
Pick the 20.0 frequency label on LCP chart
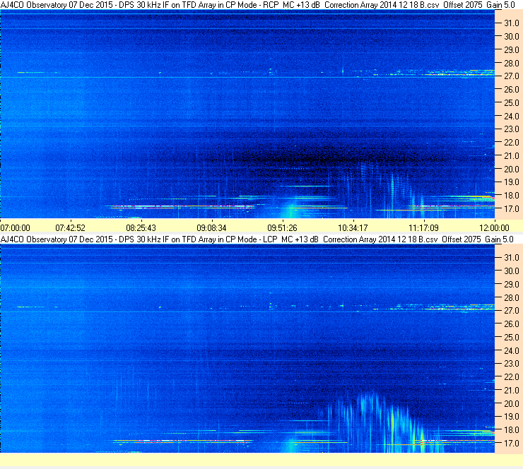511,404
